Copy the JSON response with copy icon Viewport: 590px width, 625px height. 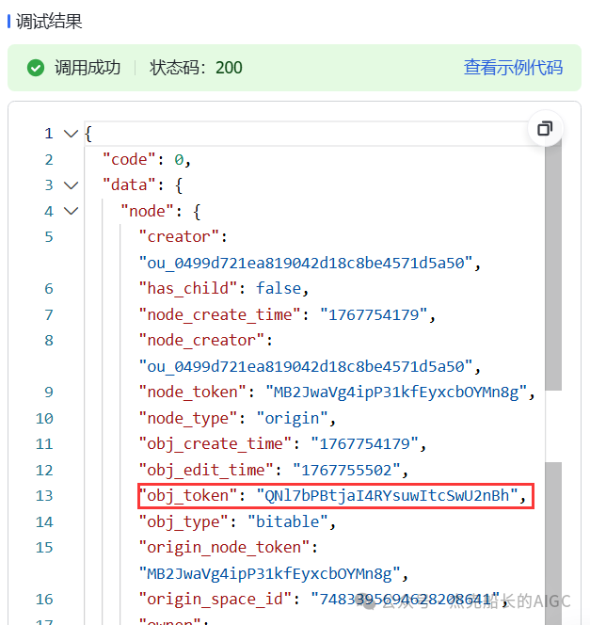tap(545, 128)
